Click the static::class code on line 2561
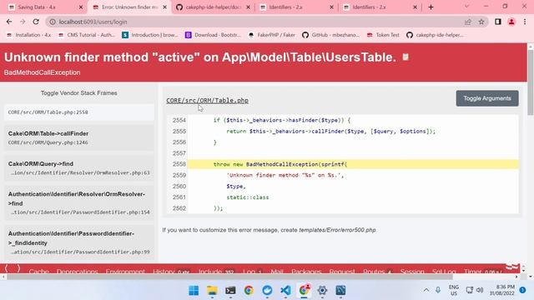Screen dimensions: 534x300 pyautogui.click(x=248, y=197)
